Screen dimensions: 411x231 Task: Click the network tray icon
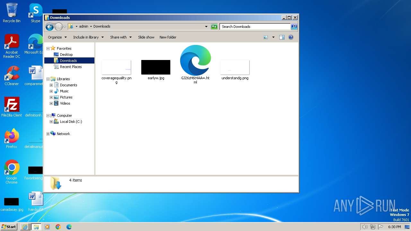click(x=373, y=227)
